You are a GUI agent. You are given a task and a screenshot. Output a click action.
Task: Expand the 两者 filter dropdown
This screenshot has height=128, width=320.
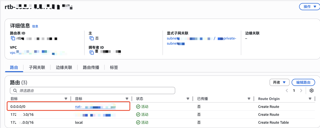tap(279, 82)
